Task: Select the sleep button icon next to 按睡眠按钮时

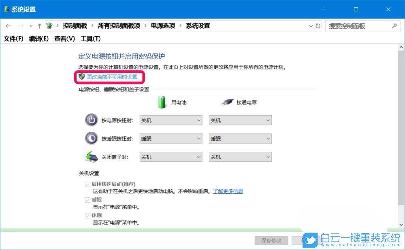Action: point(91,138)
